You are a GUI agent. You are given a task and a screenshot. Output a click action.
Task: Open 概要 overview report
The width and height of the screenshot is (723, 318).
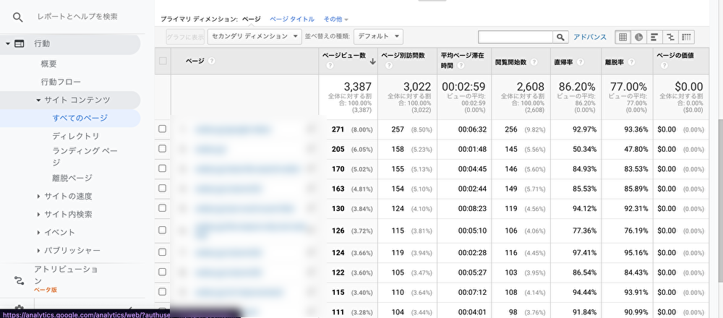tap(49, 64)
